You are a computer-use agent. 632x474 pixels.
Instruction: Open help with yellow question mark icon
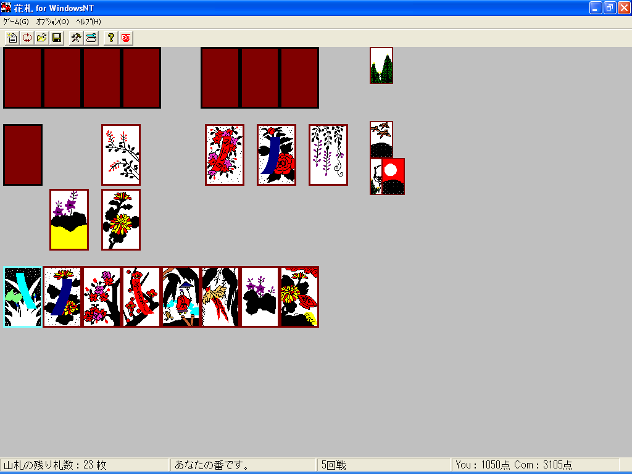111,38
